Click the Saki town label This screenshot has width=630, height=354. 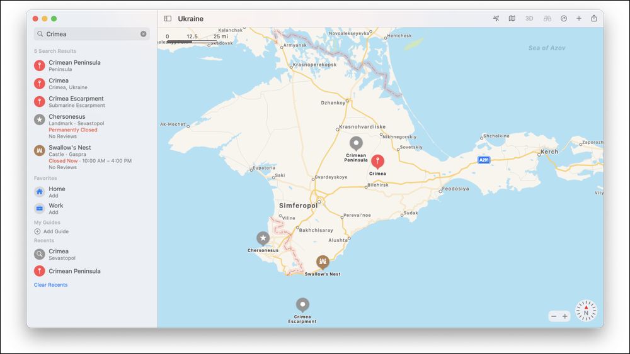(x=280, y=175)
